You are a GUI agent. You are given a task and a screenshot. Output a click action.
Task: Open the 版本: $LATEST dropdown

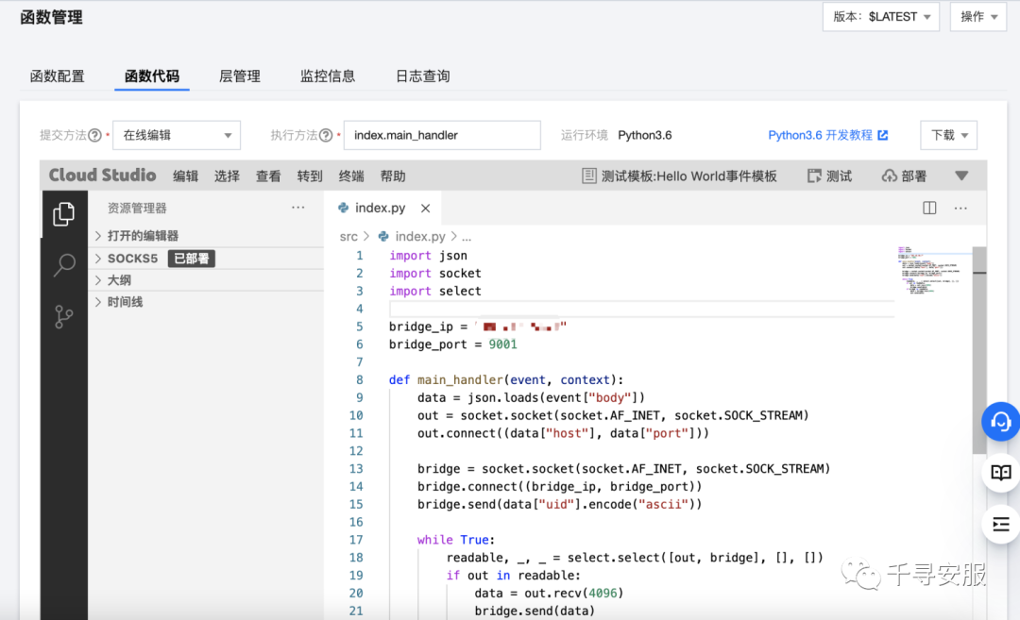click(x=881, y=17)
